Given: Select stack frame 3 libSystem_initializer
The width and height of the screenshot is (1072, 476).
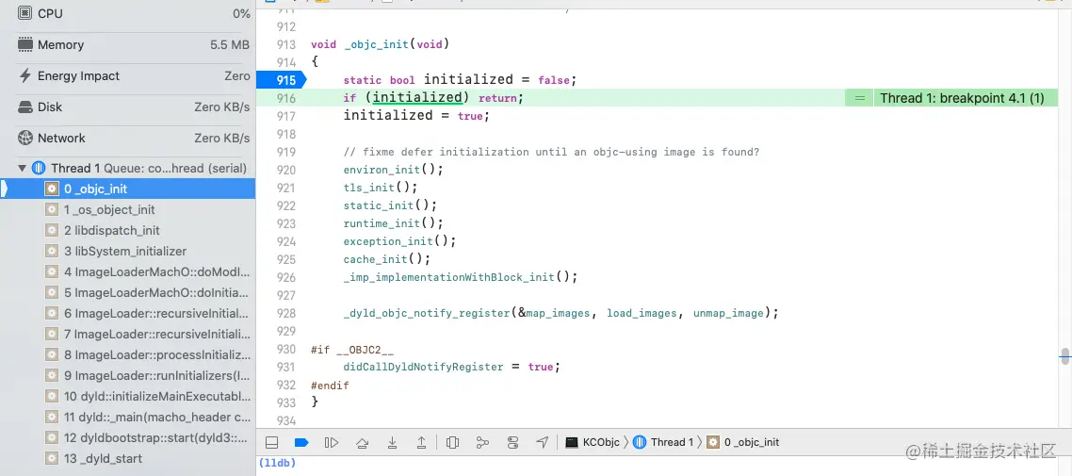Looking at the screenshot, I should [x=128, y=251].
